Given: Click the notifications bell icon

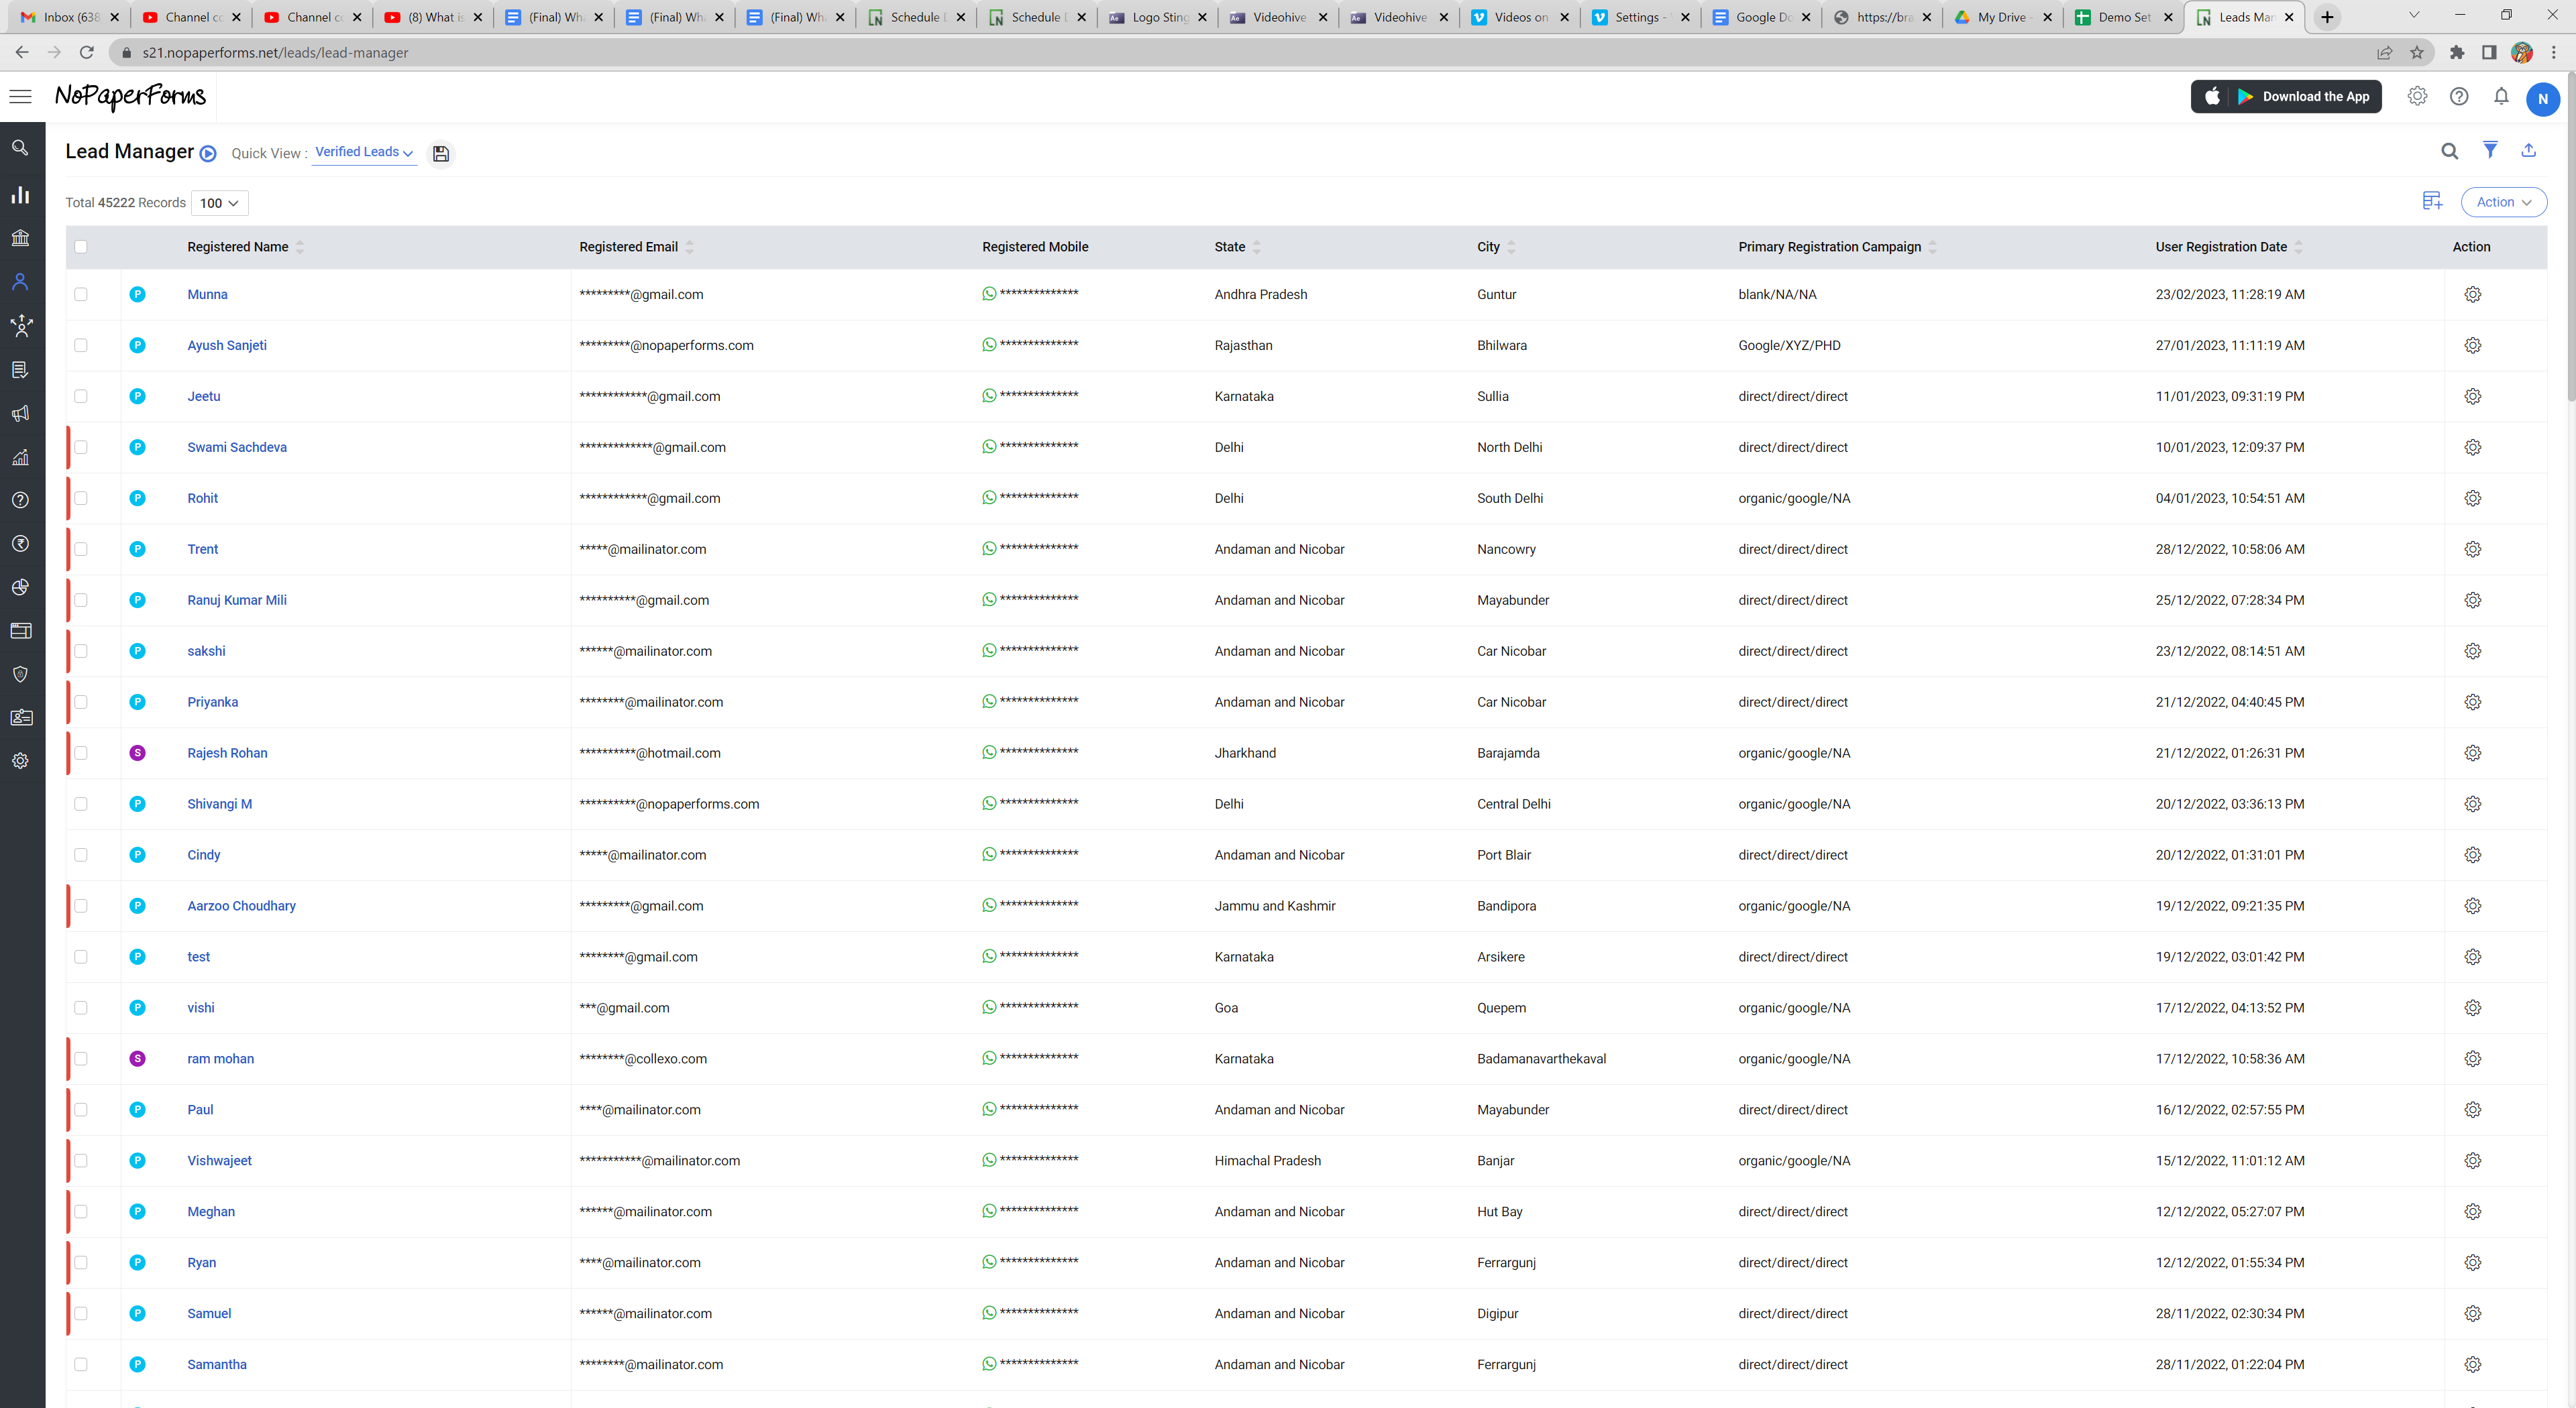Looking at the screenshot, I should click(x=2500, y=96).
